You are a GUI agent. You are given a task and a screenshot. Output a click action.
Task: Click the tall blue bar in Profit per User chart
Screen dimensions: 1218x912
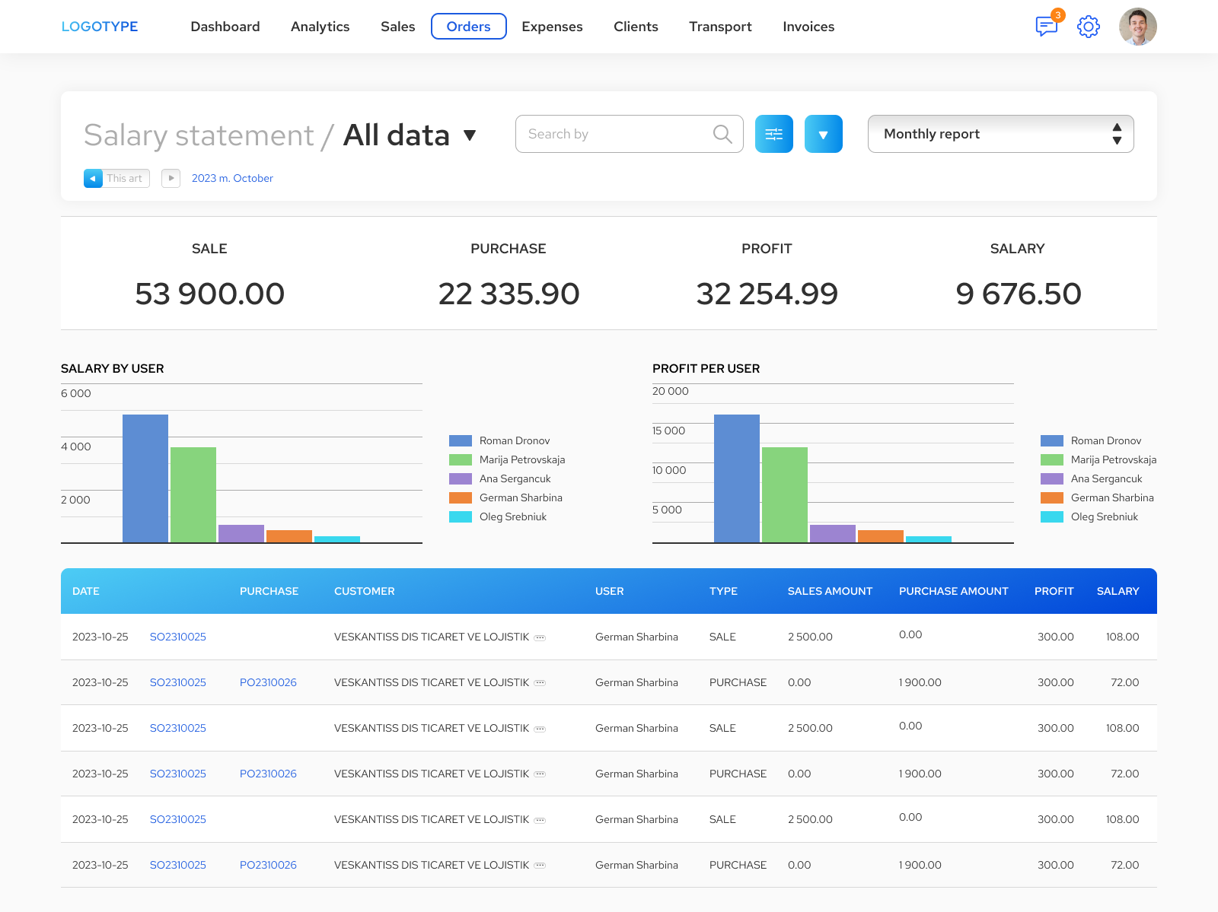click(x=737, y=478)
